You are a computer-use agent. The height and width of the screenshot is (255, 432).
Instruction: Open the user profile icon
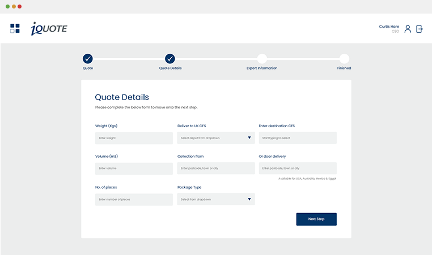point(408,29)
